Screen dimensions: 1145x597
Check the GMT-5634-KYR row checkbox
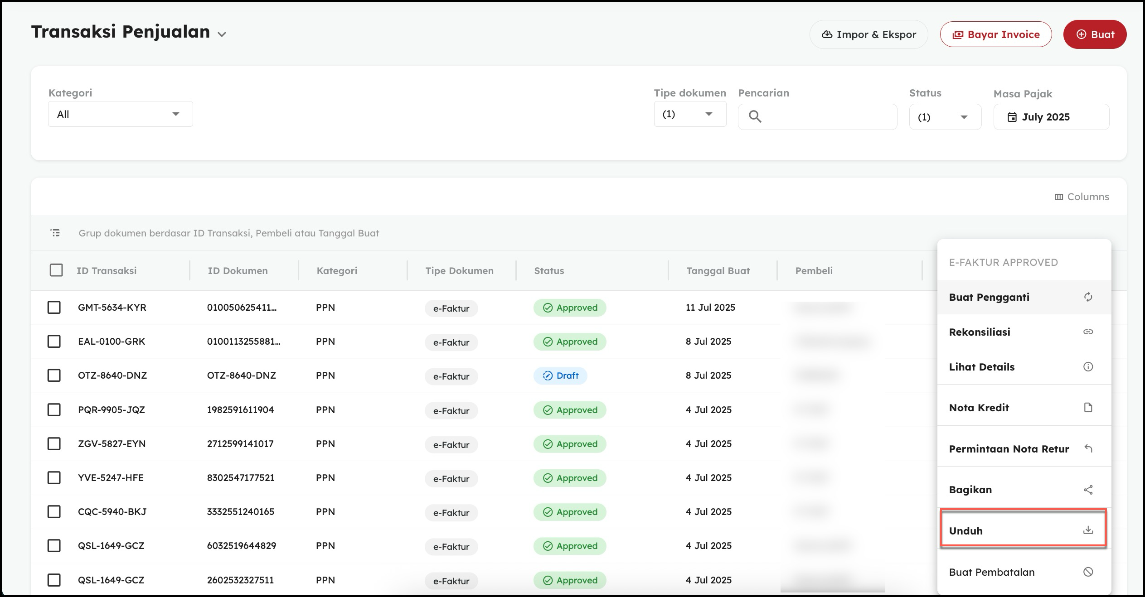(x=54, y=308)
